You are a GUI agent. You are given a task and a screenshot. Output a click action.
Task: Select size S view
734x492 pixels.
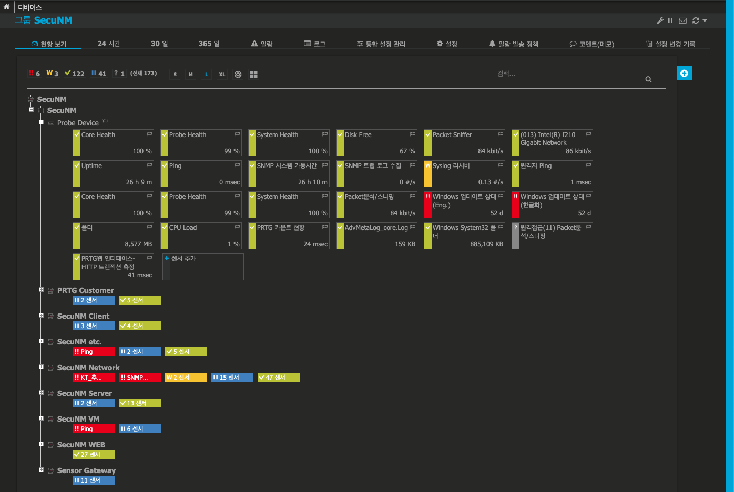click(x=175, y=75)
